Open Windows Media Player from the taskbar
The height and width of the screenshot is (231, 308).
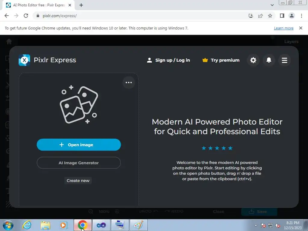64,225
